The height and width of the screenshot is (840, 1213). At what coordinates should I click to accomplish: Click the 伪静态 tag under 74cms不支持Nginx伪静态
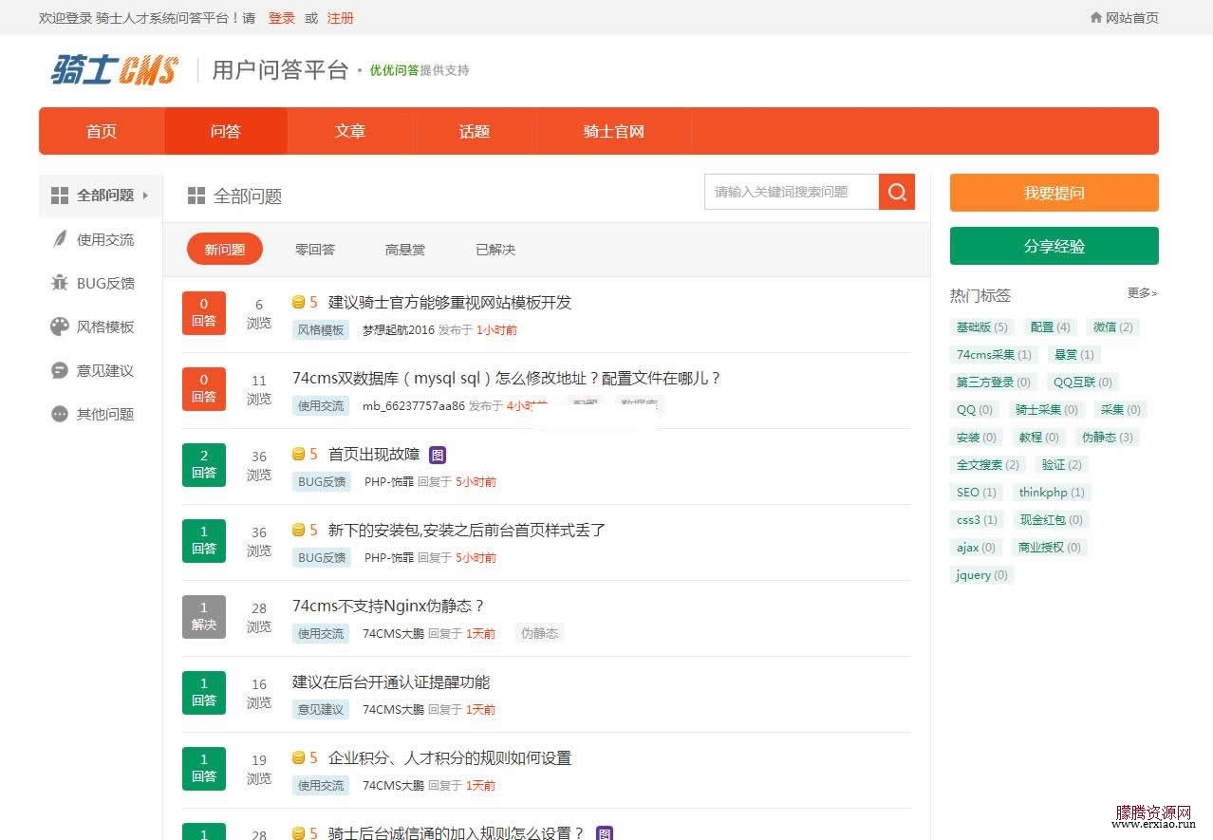539,633
